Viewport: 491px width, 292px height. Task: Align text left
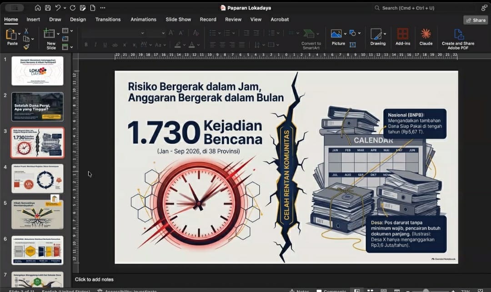[x=213, y=45]
